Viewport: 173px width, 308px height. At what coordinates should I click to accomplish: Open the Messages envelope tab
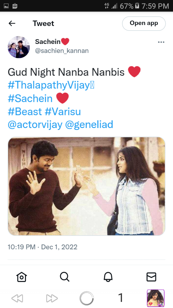[152, 277]
